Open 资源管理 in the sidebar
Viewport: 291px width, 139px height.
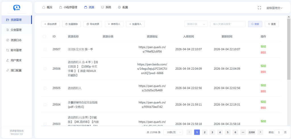click(x=16, y=20)
